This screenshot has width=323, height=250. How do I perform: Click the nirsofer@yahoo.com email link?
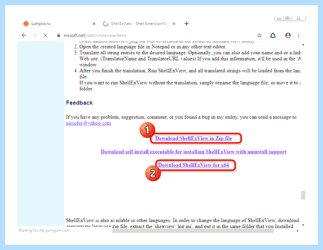(x=89, y=123)
